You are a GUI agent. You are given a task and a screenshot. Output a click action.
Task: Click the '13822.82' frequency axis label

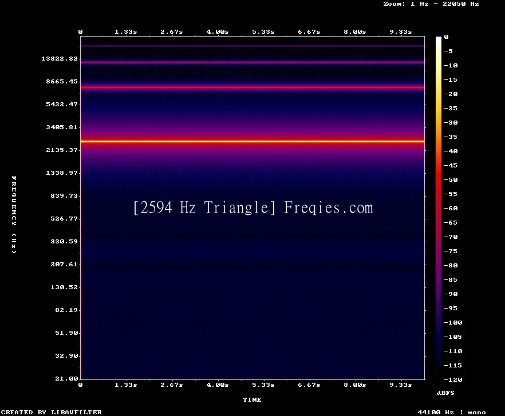tap(60, 58)
